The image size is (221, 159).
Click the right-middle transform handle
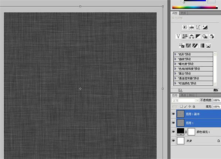click(x=163, y=89)
